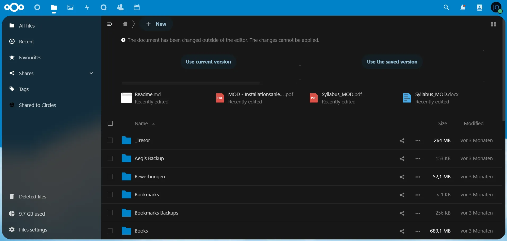Open the Calendar app icon
The image size is (507, 241).
click(x=137, y=7)
